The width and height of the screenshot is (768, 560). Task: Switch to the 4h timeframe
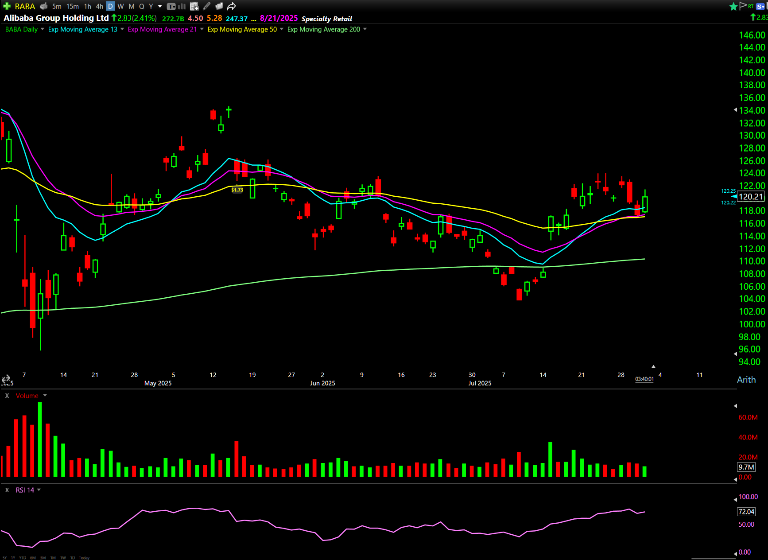(100, 6)
